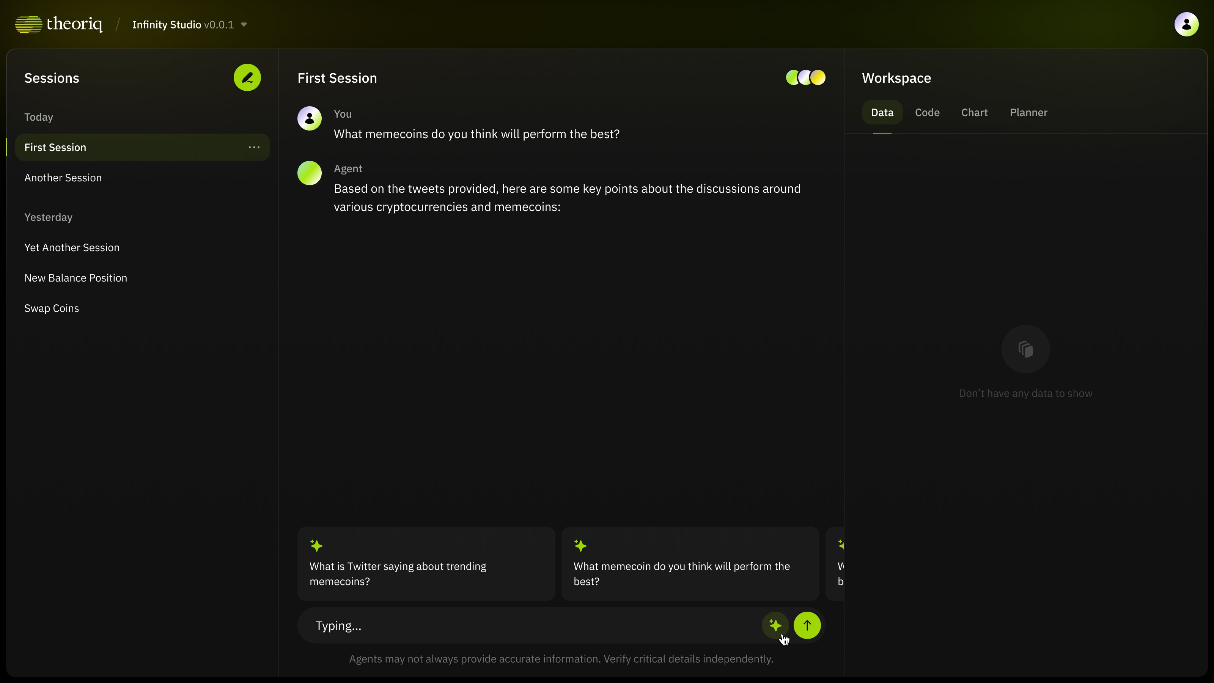
Task: Open the Swap Coins session
Action: click(x=52, y=308)
